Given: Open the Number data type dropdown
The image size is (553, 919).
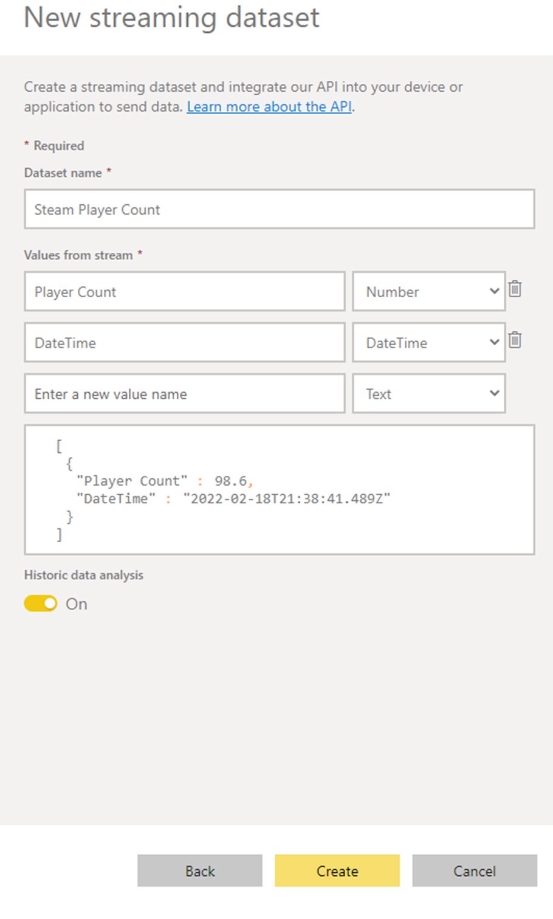Looking at the screenshot, I should pos(428,292).
